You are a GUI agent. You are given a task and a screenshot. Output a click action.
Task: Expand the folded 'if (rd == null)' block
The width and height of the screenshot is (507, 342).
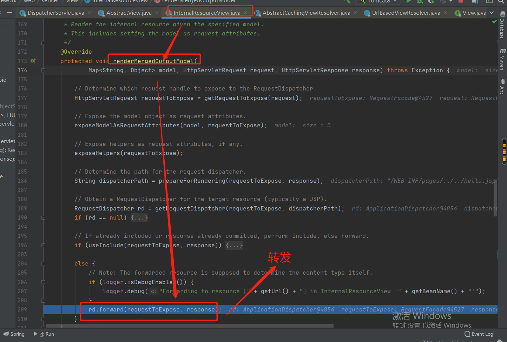[43, 217]
